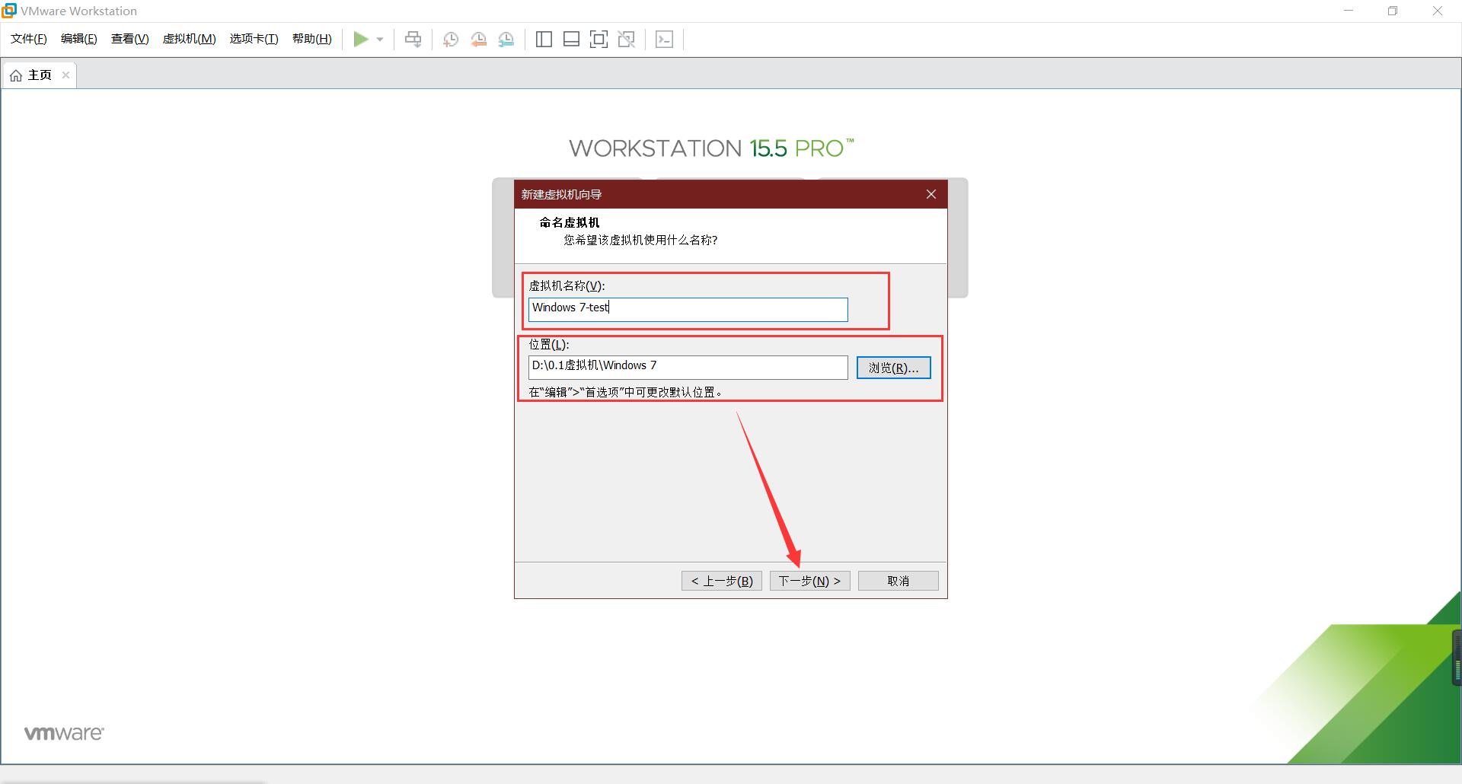
Task: Click the 在"编辑">"首选项"中可更改默认位置 hint text
Action: point(626,392)
